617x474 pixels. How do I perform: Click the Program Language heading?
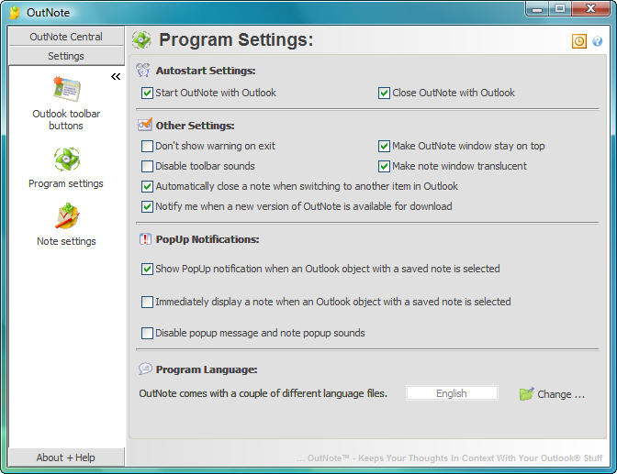pyautogui.click(x=207, y=369)
